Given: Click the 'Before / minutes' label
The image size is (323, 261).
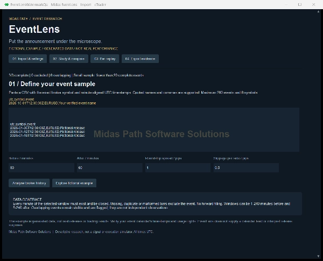Looking at the screenshot, I should 21,158.
